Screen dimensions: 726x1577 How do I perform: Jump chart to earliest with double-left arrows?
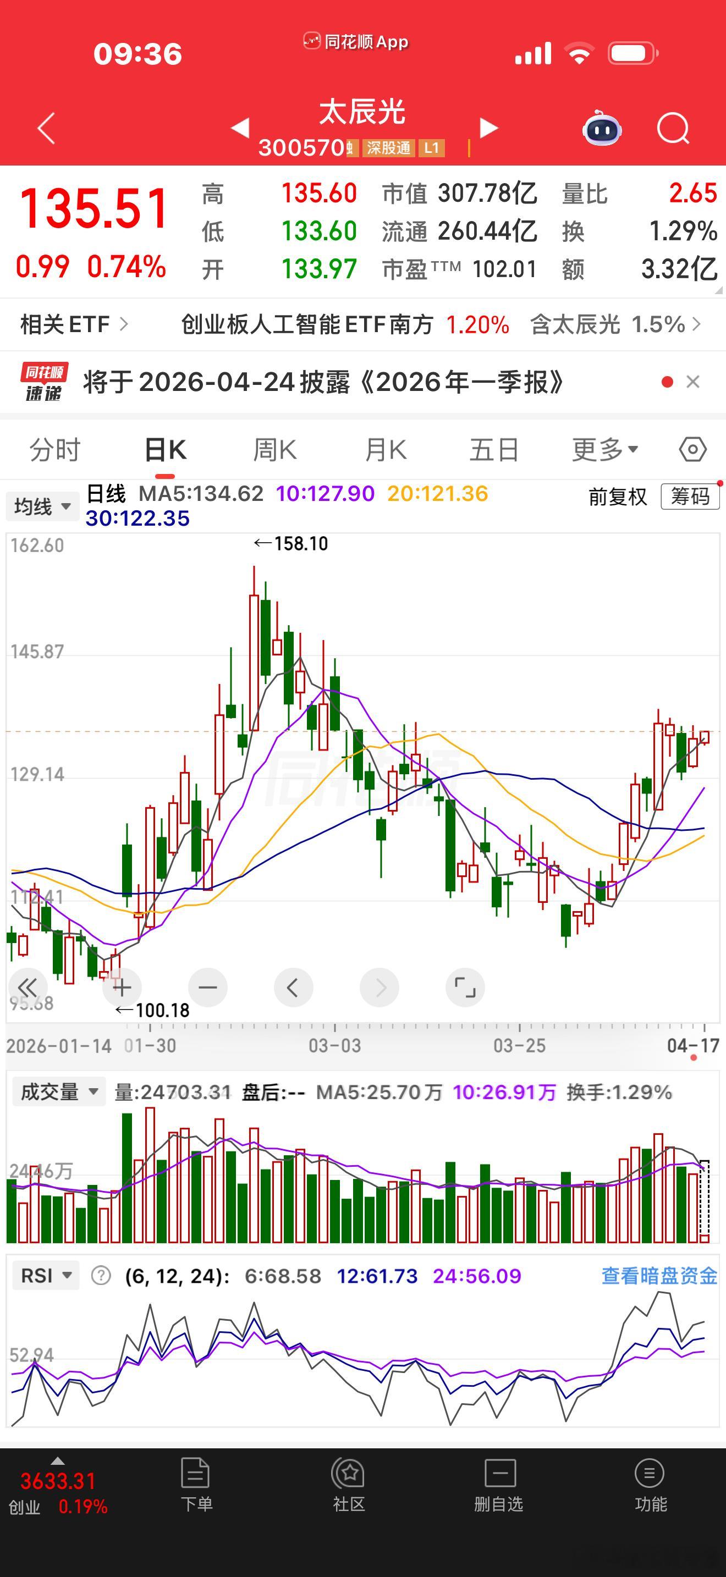tap(28, 987)
